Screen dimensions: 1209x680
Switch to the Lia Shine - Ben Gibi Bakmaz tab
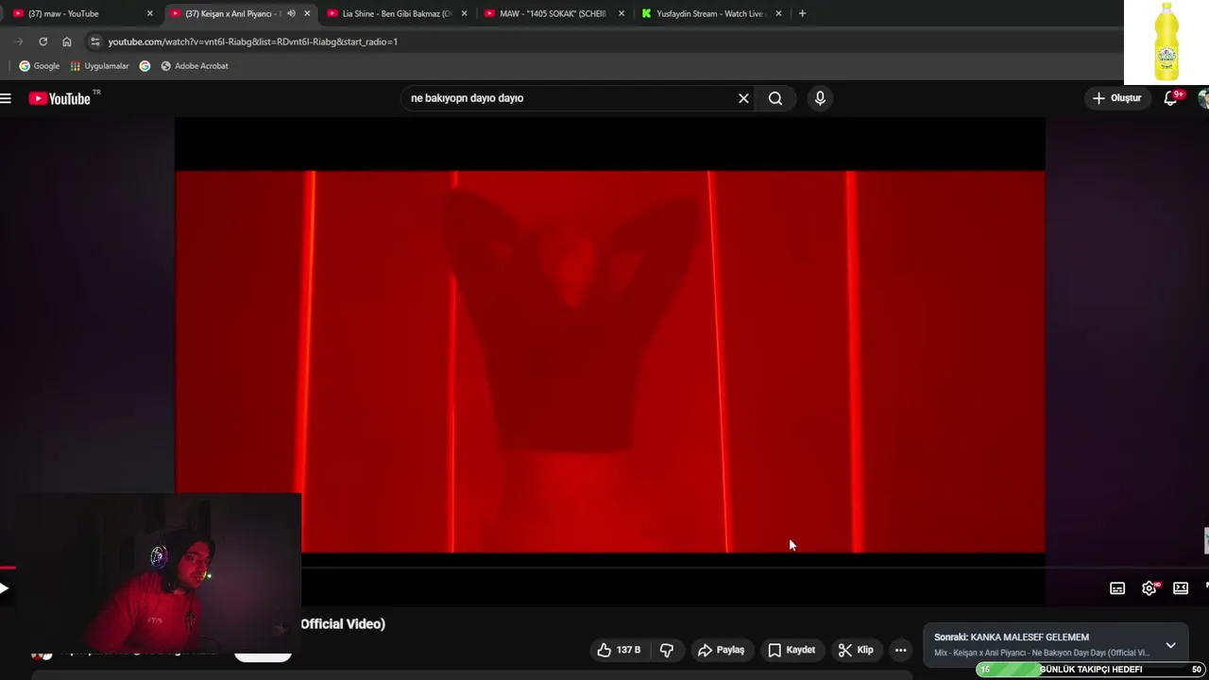(x=397, y=13)
